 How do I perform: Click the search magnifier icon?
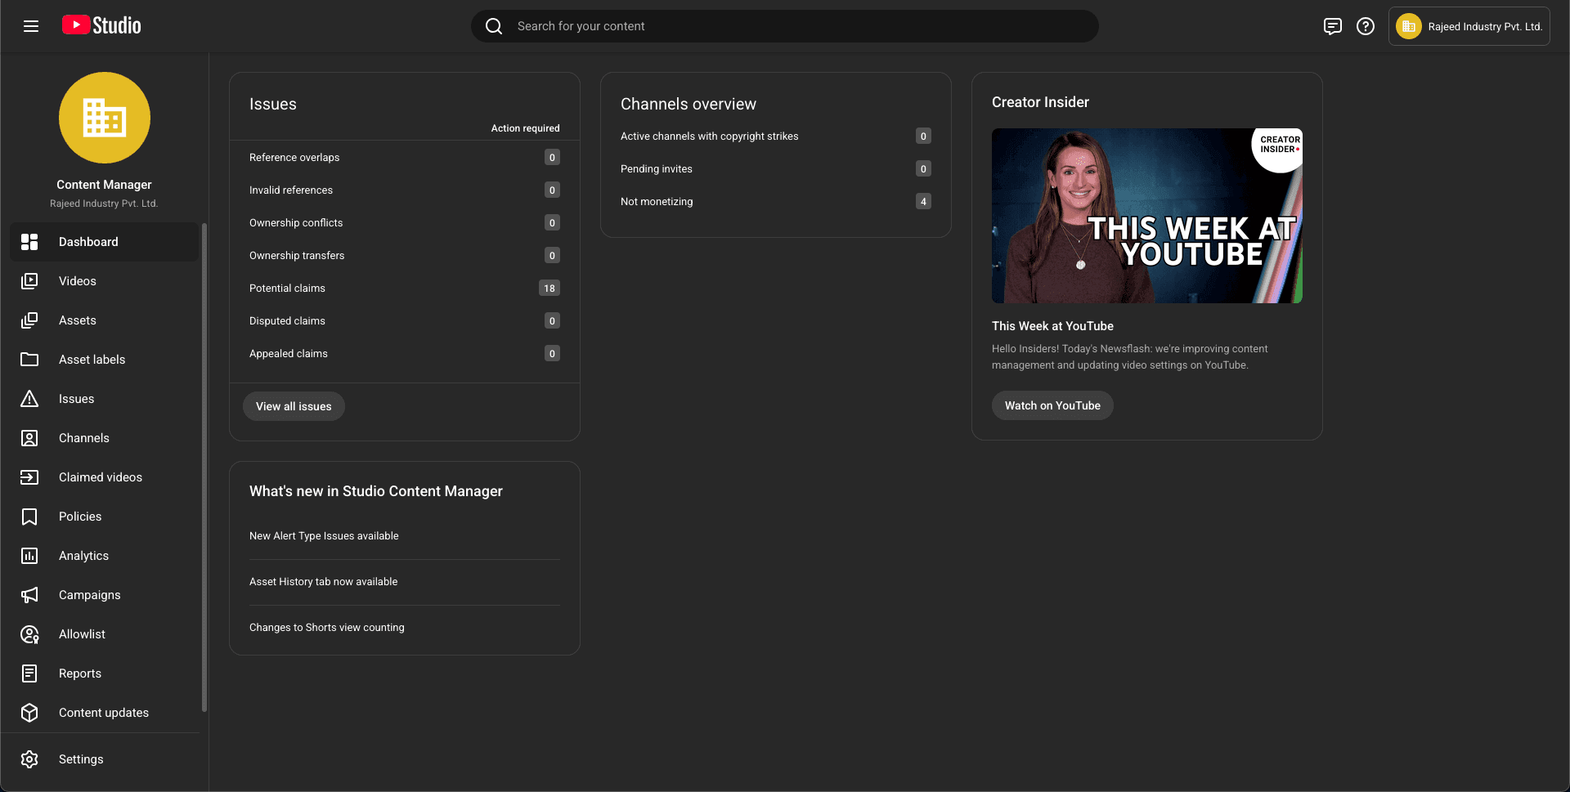point(494,26)
